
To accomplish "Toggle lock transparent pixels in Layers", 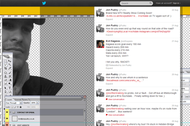I will 12,107.
